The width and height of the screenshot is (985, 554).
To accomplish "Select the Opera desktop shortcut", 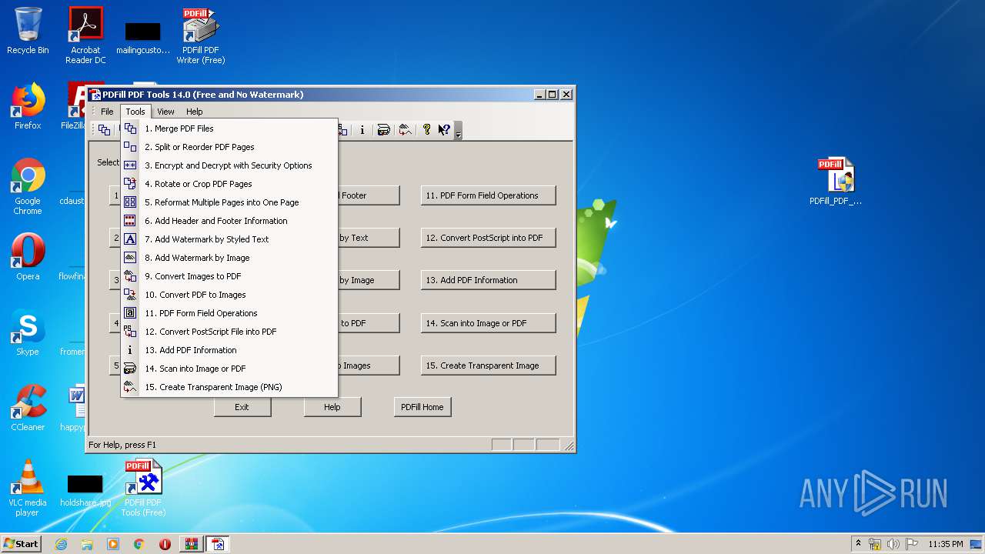I will [x=28, y=257].
